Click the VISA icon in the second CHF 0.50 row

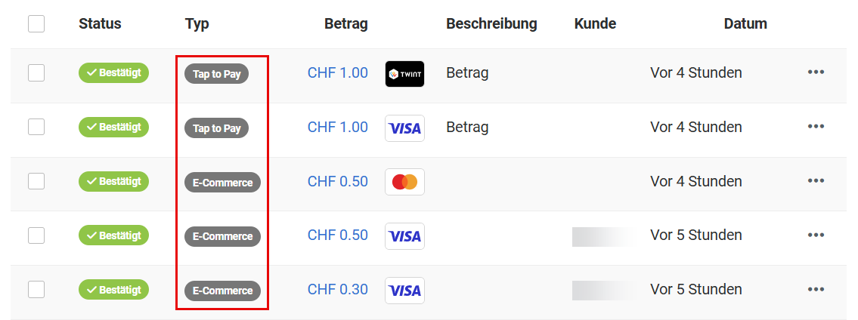(404, 236)
